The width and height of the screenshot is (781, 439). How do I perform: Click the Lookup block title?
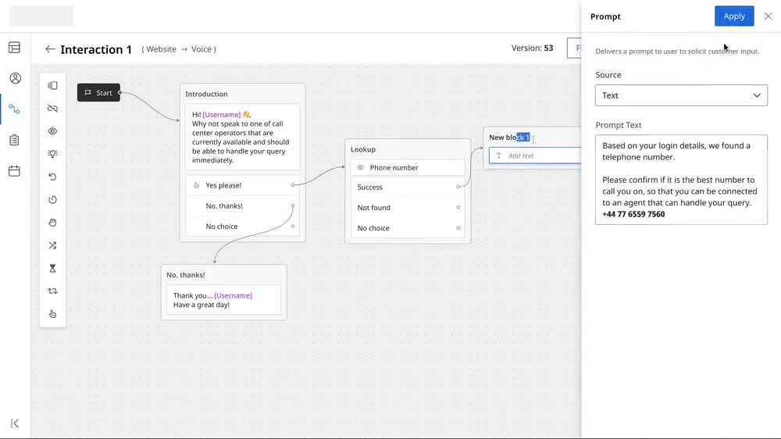362,149
